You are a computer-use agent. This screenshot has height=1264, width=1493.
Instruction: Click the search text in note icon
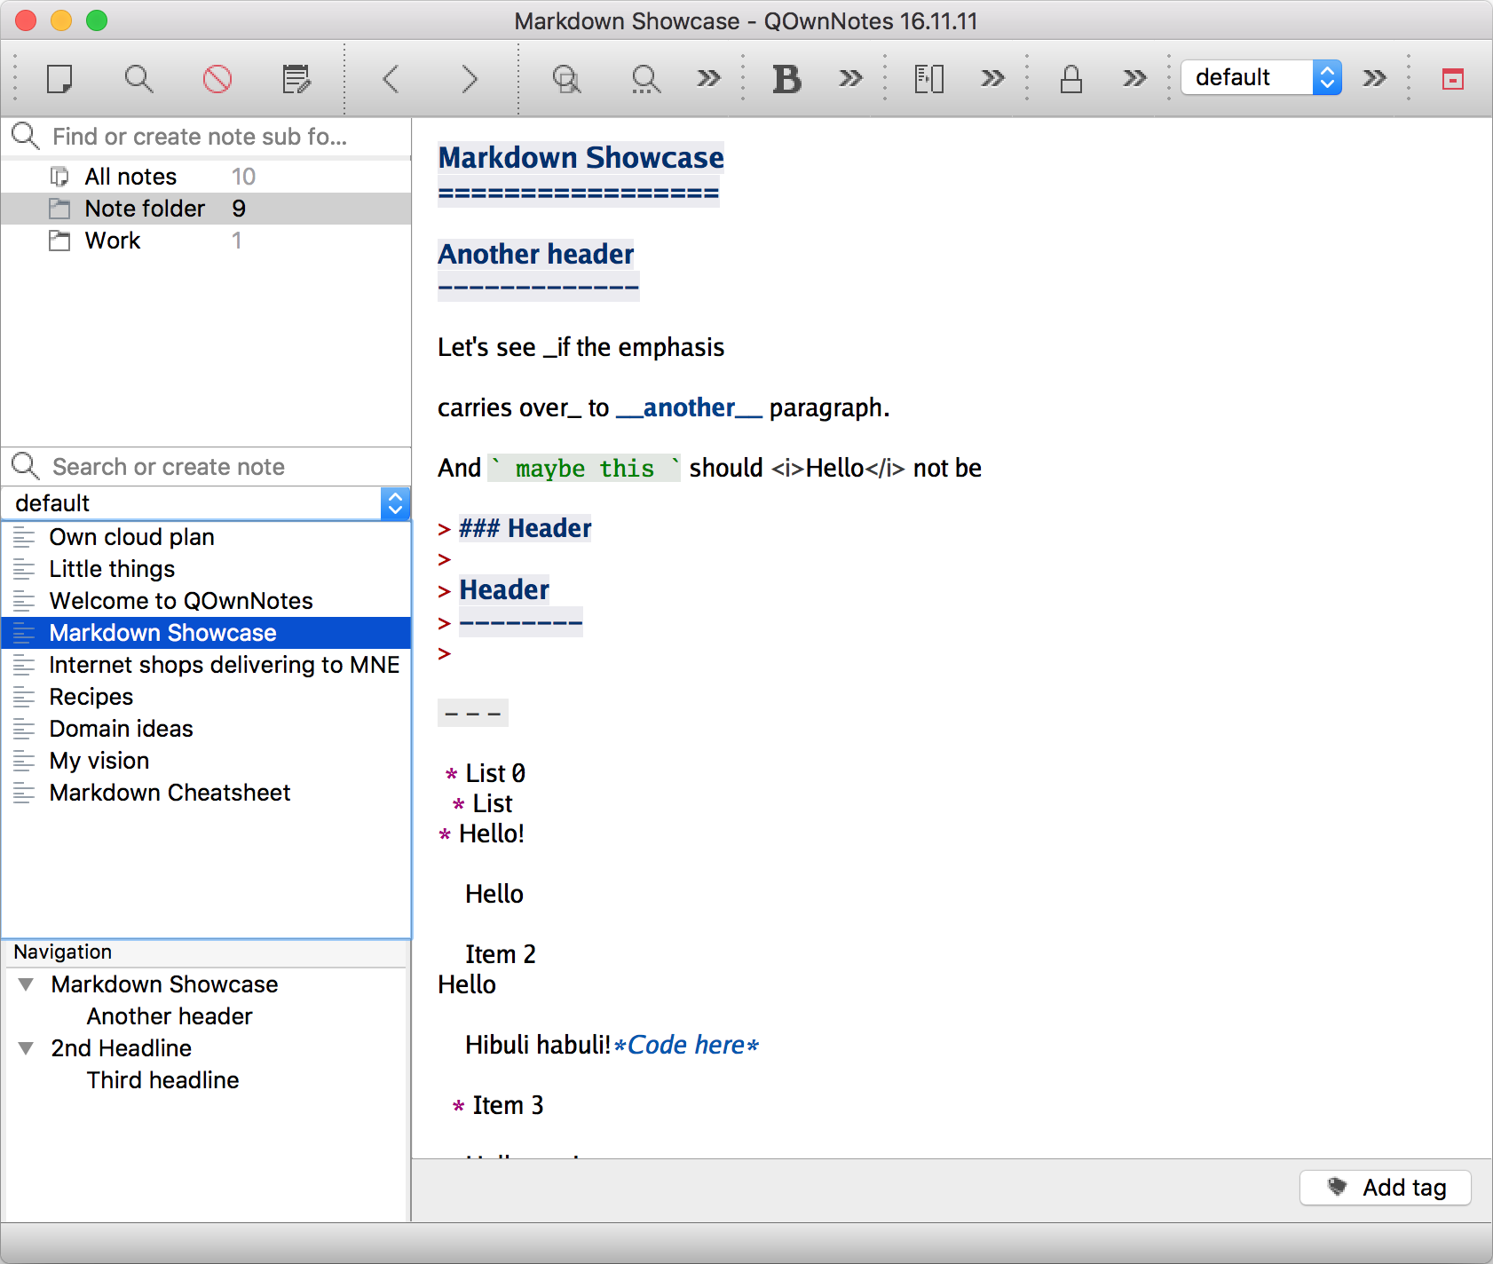click(x=645, y=79)
